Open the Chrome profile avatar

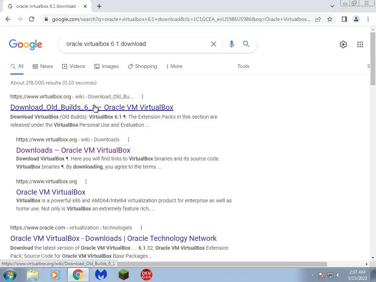click(x=356, y=19)
